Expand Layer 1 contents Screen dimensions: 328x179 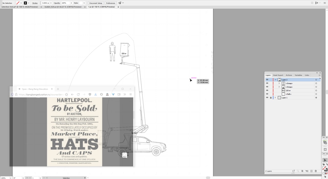tap(275, 98)
